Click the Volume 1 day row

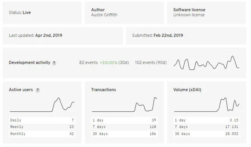pos(206,120)
